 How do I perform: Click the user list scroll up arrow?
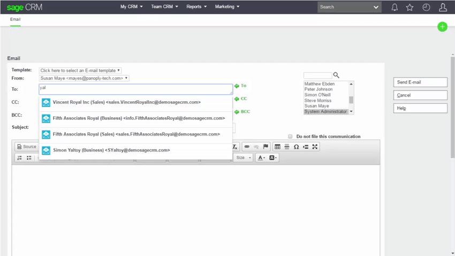[x=351, y=84]
